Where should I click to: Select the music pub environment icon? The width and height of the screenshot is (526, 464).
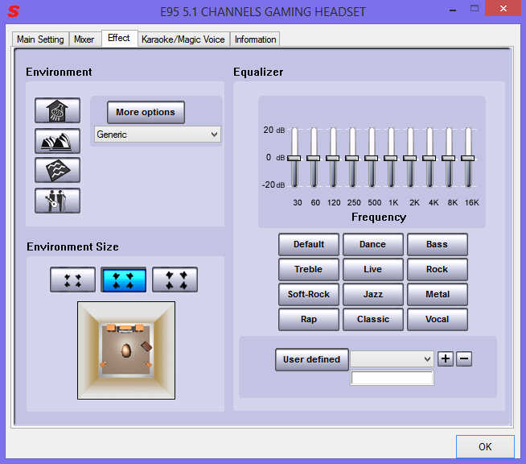(57, 201)
